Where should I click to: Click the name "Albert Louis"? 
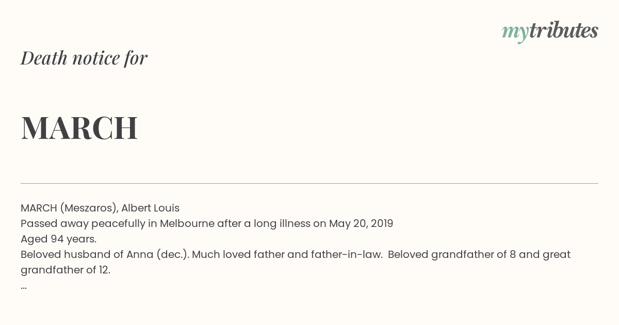click(150, 208)
